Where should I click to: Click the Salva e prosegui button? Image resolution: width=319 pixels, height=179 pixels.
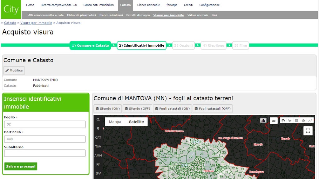[x=21, y=166]
